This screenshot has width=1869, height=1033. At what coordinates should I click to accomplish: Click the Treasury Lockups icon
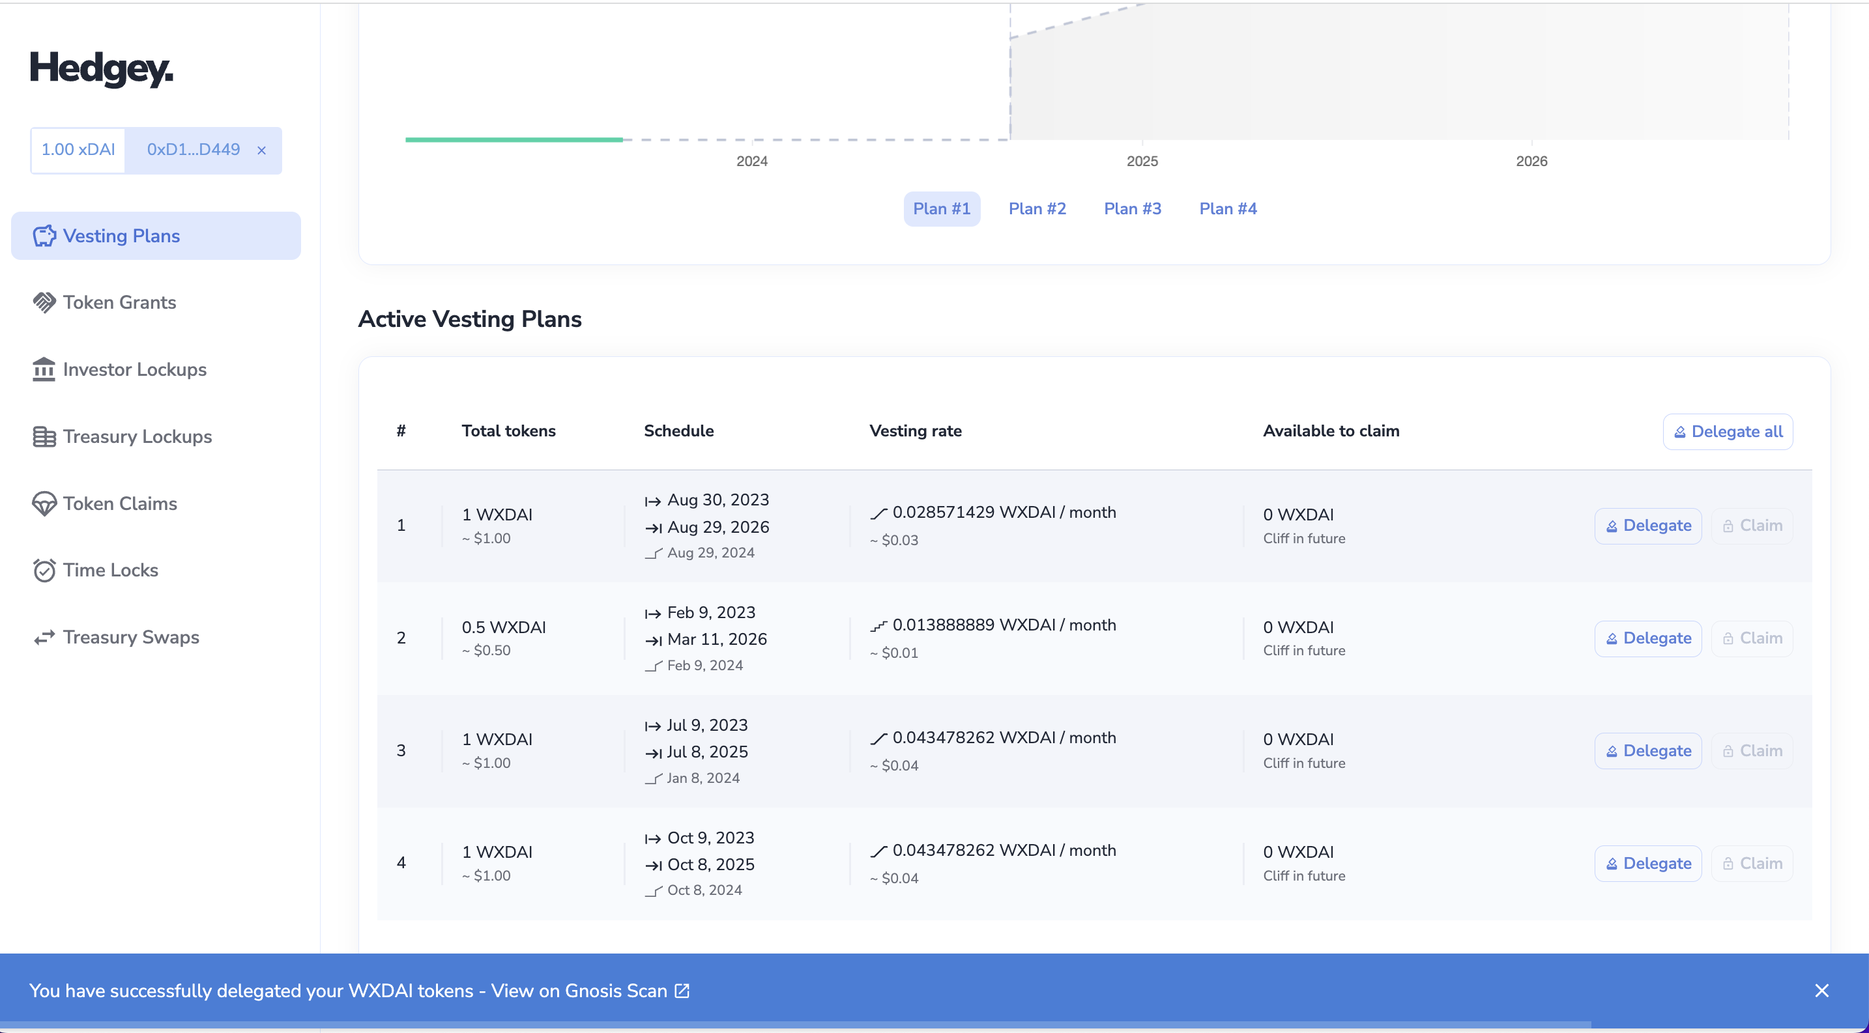(x=44, y=436)
